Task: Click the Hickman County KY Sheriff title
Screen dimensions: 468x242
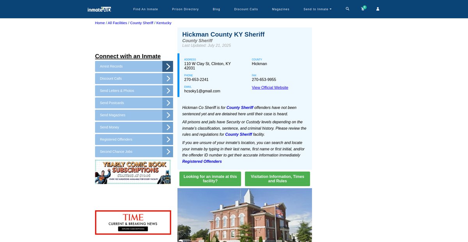Action: point(223,34)
